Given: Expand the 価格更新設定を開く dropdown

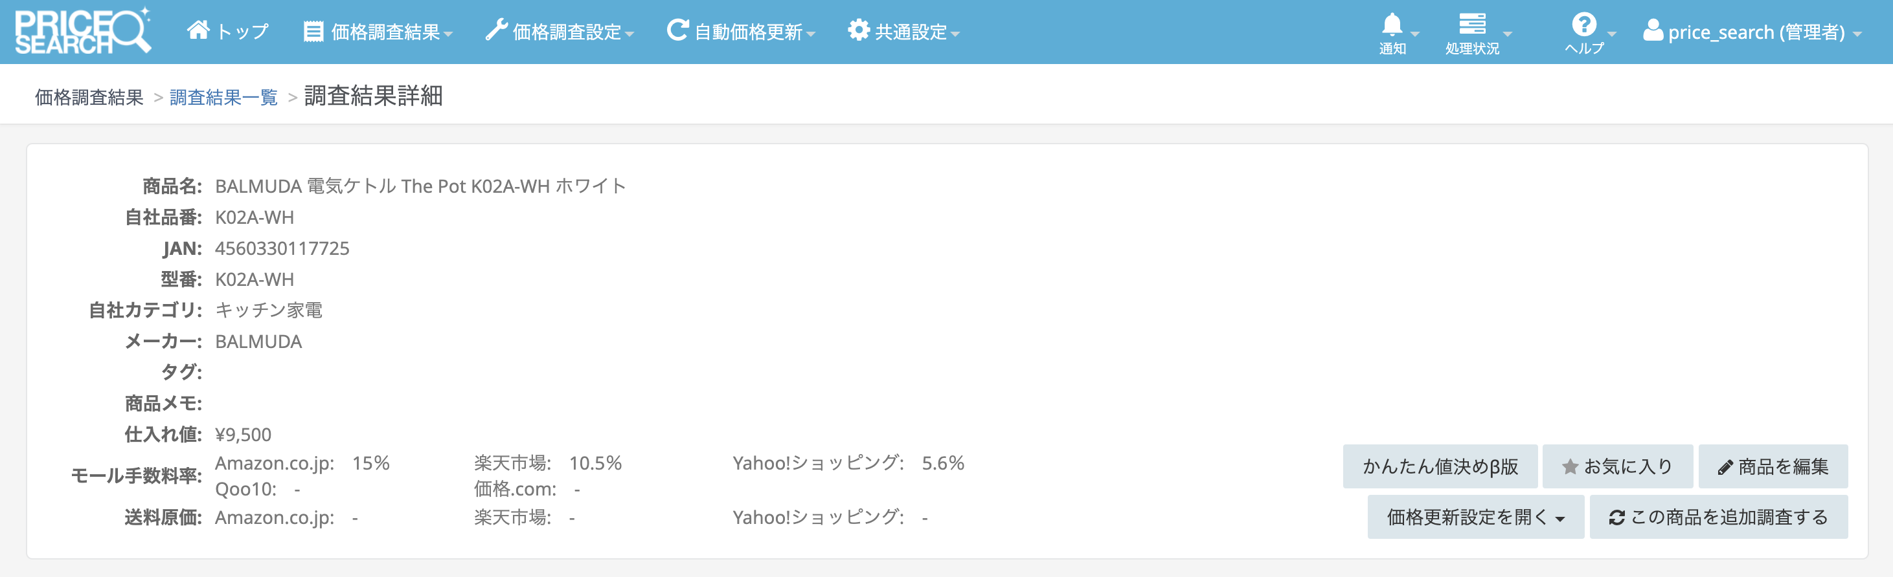Looking at the screenshot, I should pos(1475,517).
